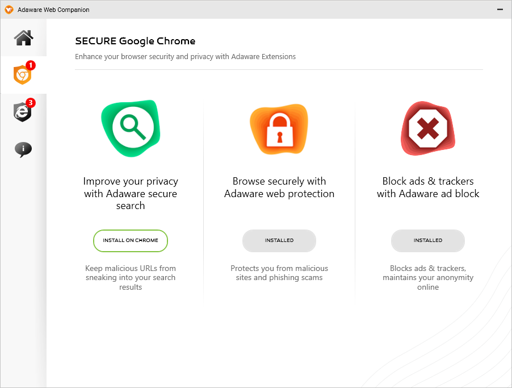Click the red badge on Chrome icon
512x388 pixels.
pos(31,66)
